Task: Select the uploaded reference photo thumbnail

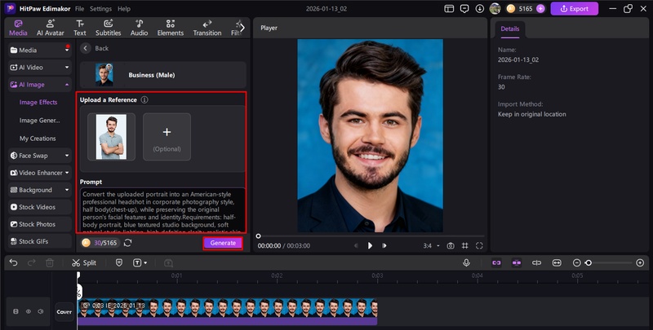Action: pyautogui.click(x=111, y=137)
